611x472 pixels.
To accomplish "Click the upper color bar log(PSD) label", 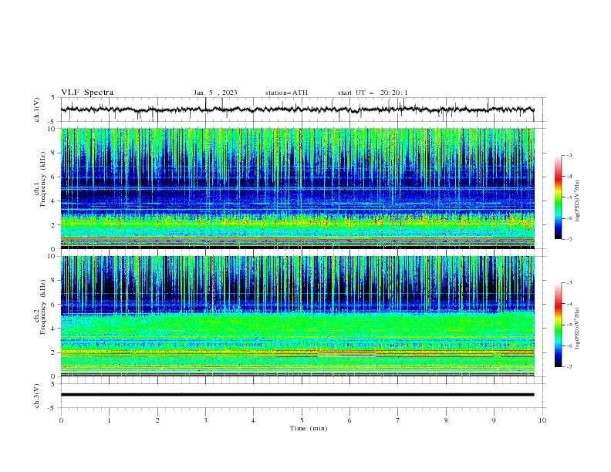I will pos(578,201).
